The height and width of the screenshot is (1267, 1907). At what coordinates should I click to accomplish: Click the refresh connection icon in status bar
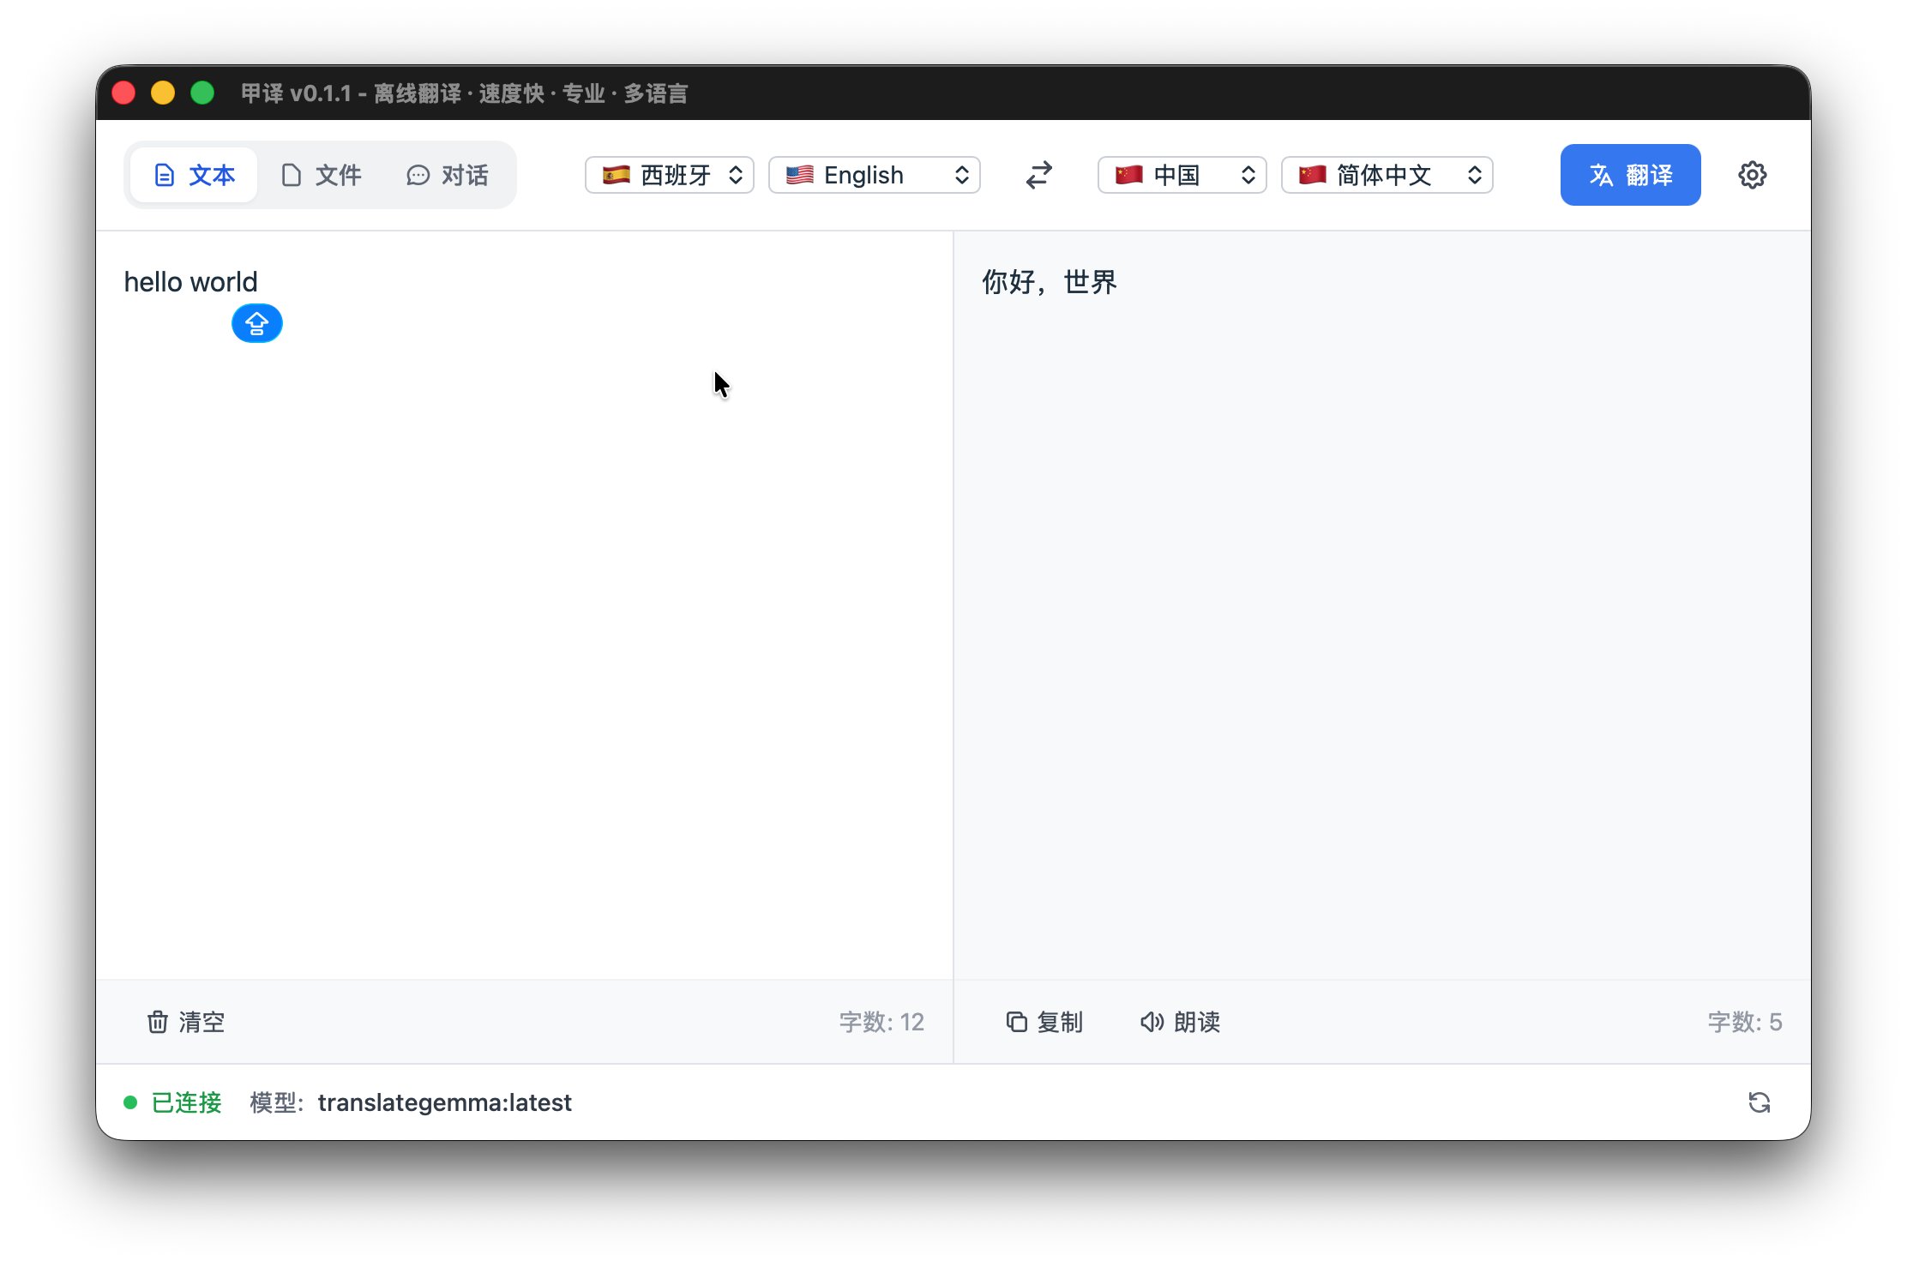pyautogui.click(x=1759, y=1102)
